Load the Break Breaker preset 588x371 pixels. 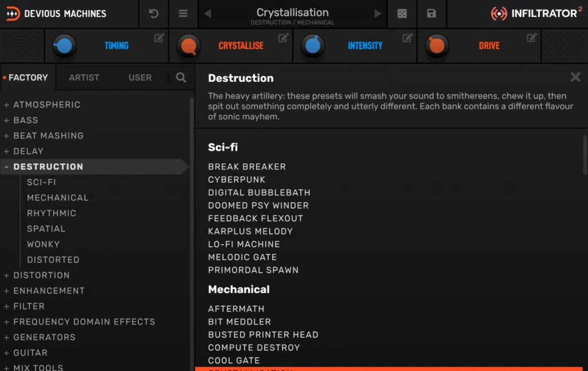[247, 167]
